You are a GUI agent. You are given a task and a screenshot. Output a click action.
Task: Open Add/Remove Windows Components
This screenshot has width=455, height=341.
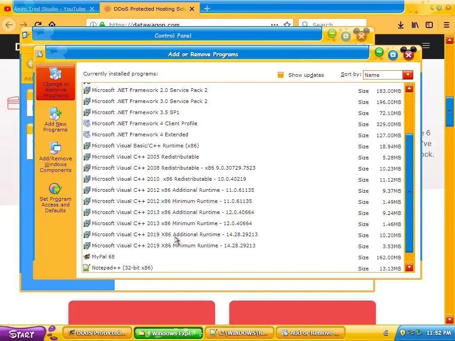click(x=55, y=158)
